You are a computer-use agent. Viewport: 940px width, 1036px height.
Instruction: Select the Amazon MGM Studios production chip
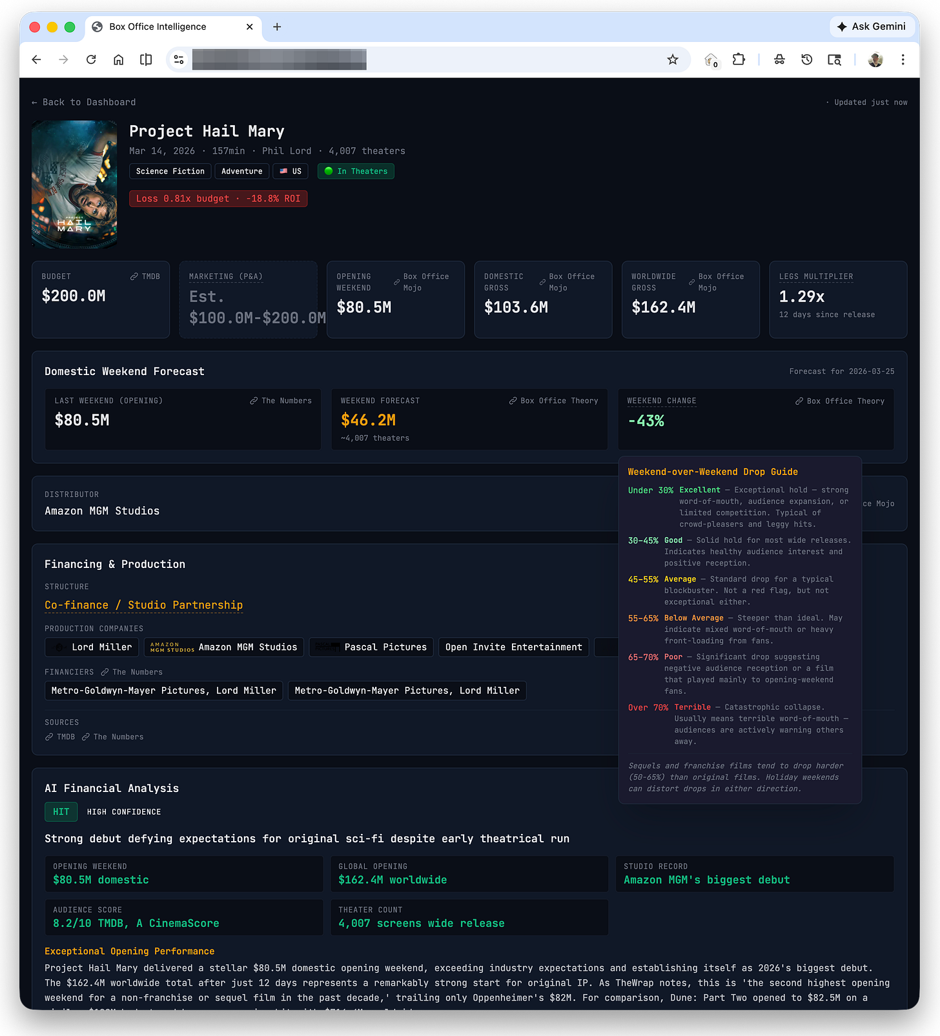224,647
